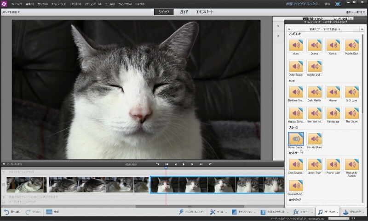Open the Publish and Share dropdown

coord(355,12)
